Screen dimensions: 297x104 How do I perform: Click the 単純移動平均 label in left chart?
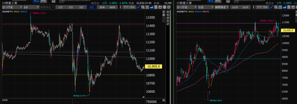coord(8,12)
